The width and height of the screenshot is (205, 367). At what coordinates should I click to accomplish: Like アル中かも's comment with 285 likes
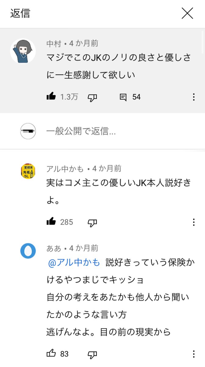click(x=51, y=221)
